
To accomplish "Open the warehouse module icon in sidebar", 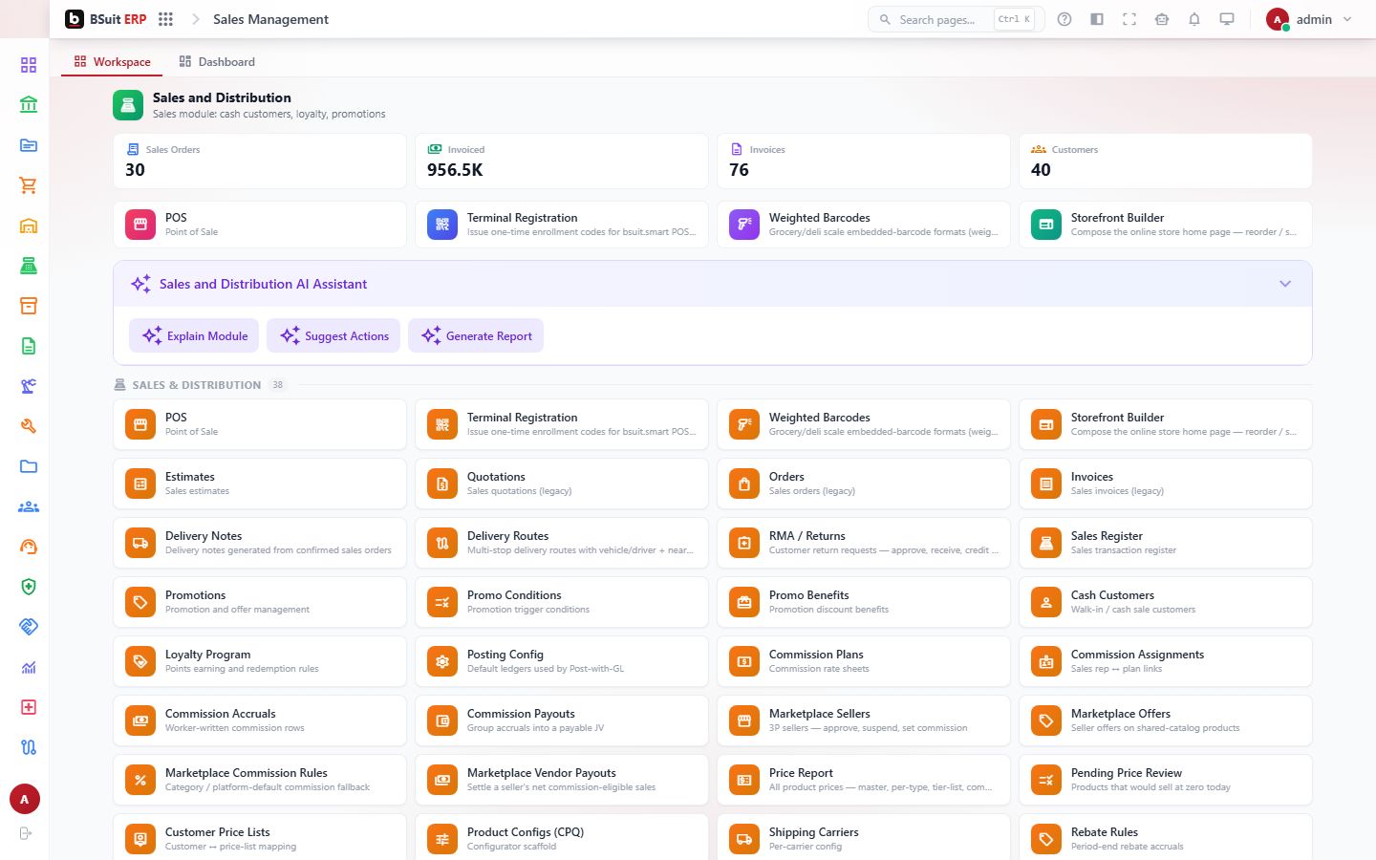I will pyautogui.click(x=29, y=226).
